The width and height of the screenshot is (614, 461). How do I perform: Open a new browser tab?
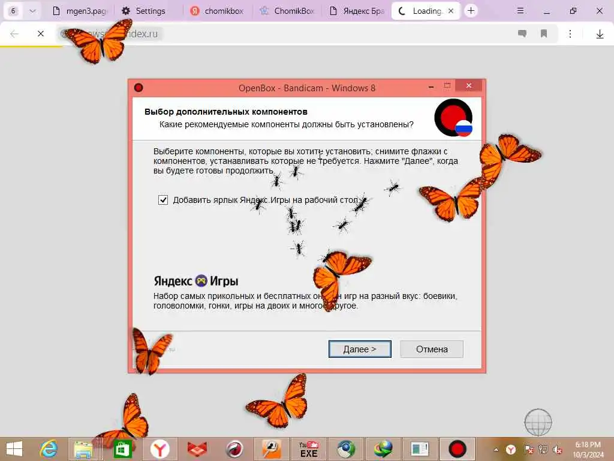[471, 11]
